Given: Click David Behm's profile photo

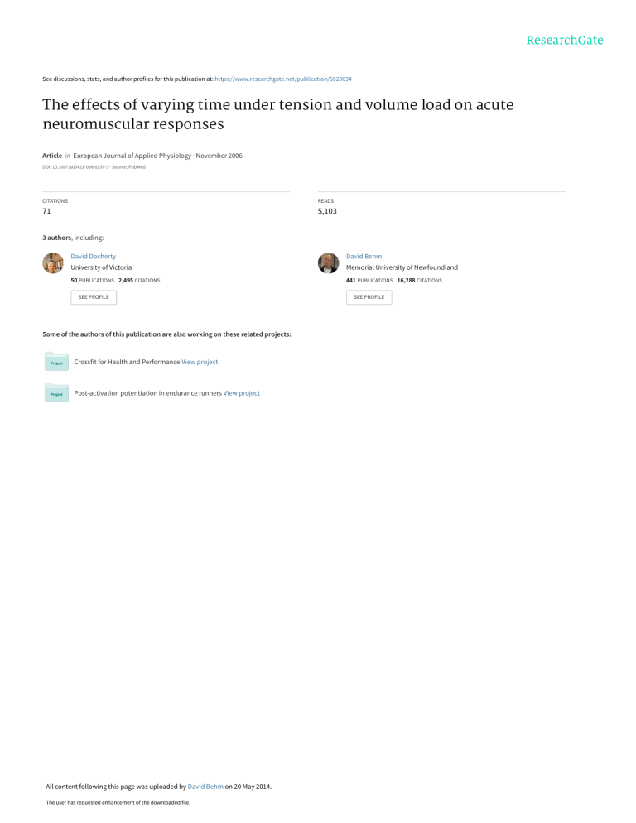Looking at the screenshot, I should point(328,263).
